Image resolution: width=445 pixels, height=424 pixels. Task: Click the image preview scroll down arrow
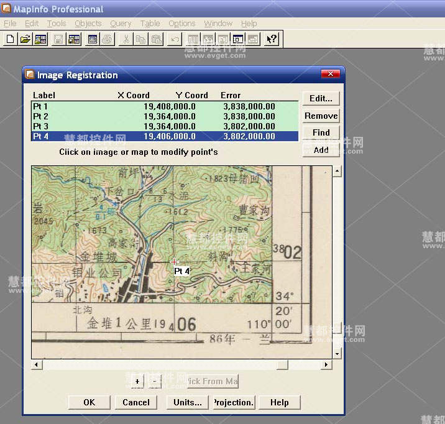pyautogui.click(x=337, y=354)
